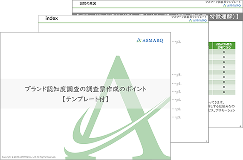243x160 pixels.
Task: Tick the bottom checkbox under 商品の特徴を説明できる
Action: click(224, 92)
